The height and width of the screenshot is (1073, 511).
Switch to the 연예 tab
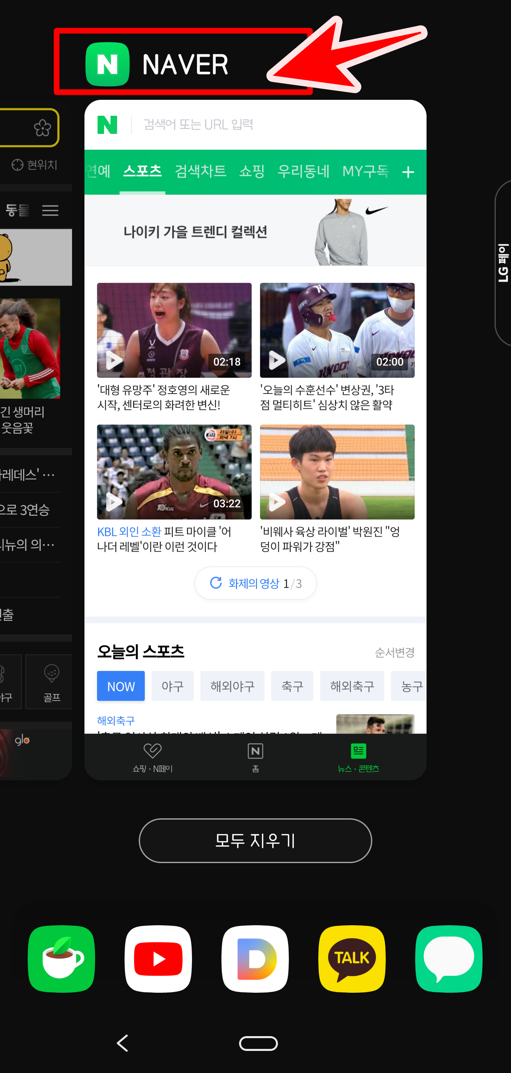98,171
